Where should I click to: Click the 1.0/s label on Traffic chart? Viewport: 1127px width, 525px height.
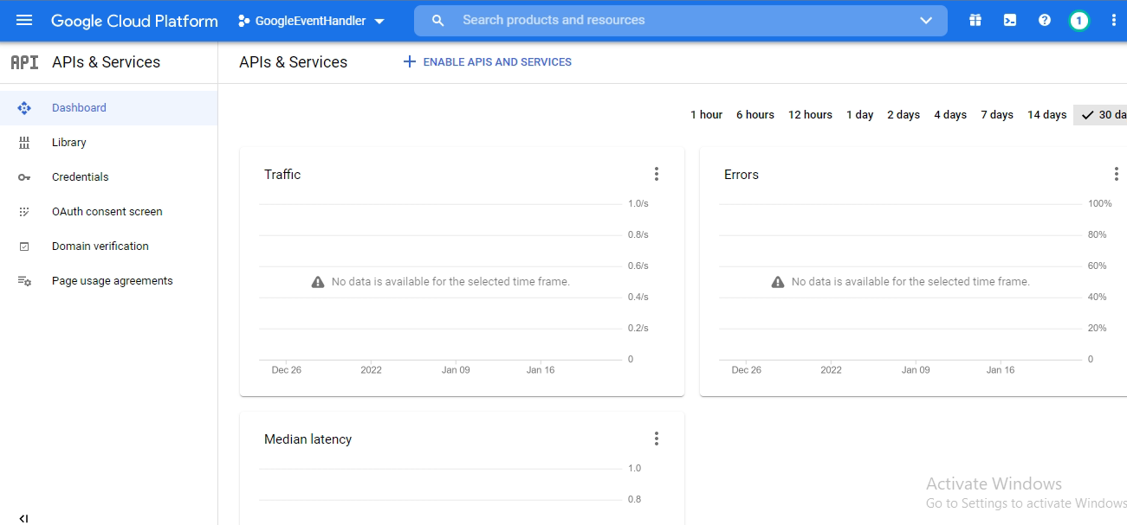click(638, 203)
